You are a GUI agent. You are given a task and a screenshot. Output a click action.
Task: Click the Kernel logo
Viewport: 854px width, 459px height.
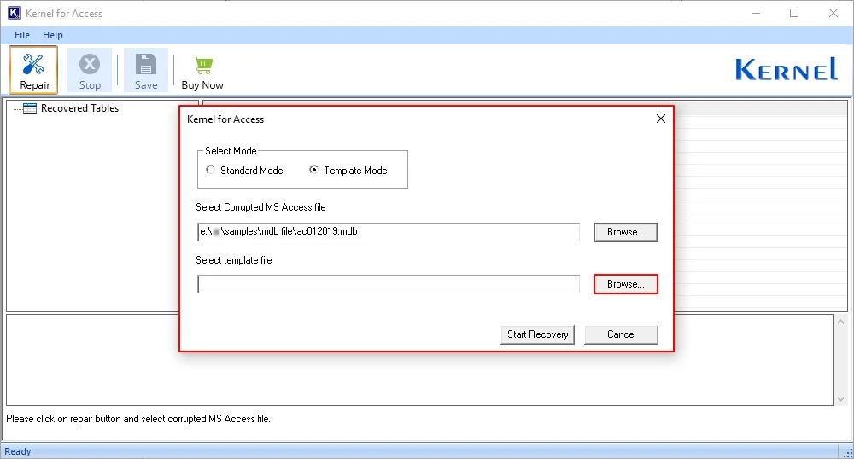(x=786, y=69)
